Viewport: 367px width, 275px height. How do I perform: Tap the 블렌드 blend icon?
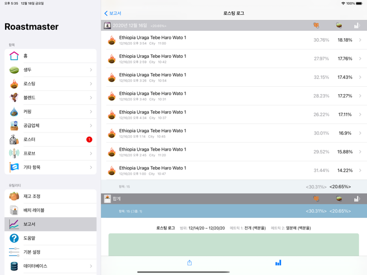[14, 98]
